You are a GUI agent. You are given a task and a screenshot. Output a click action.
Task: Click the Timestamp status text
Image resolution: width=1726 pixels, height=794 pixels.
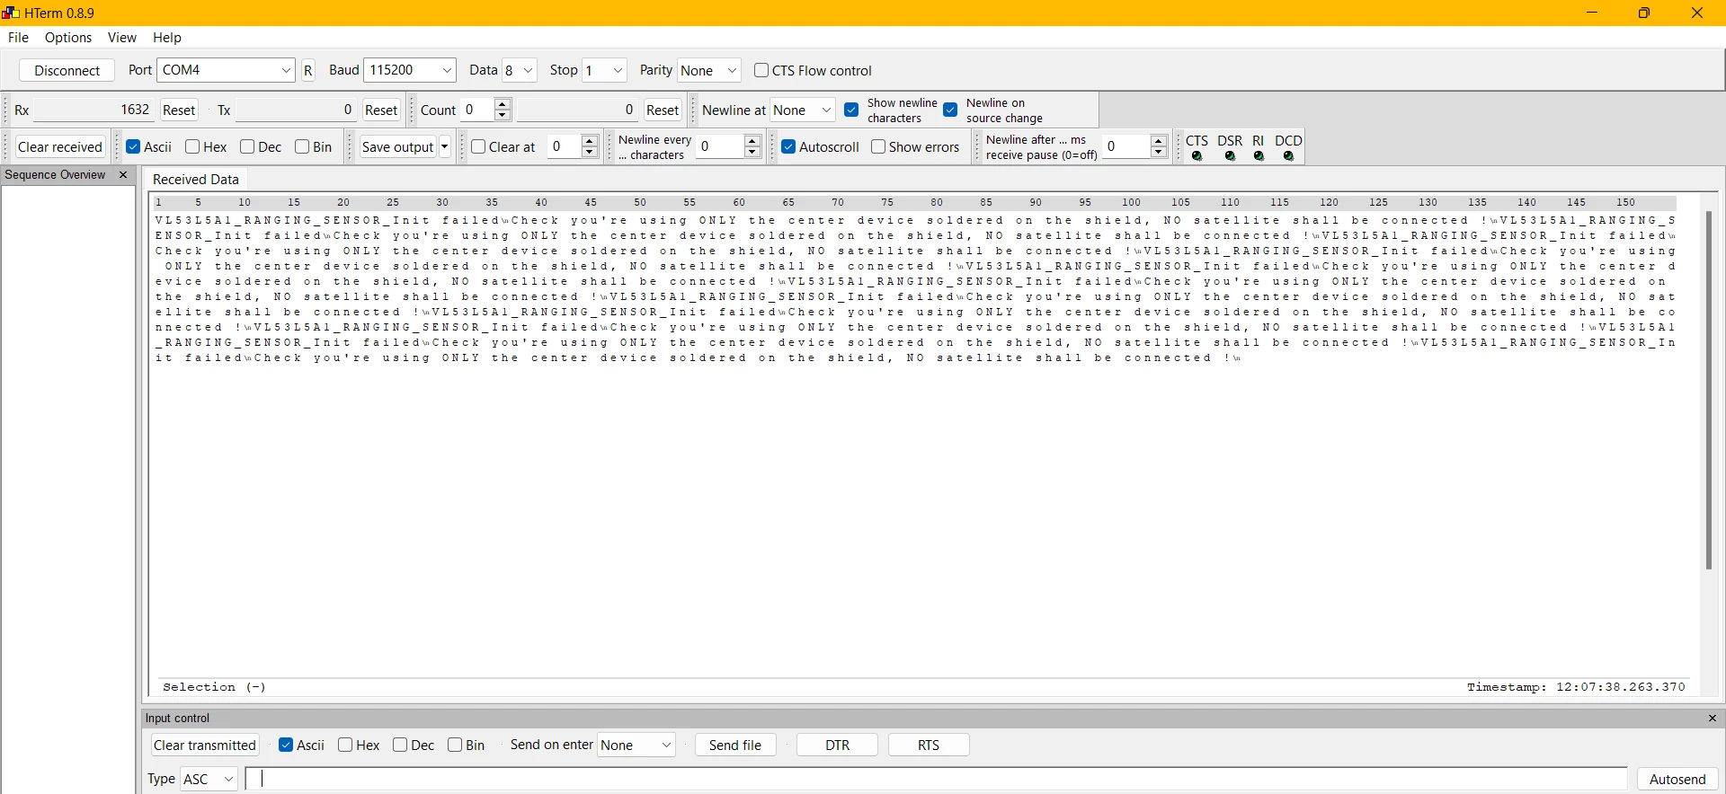point(1576,687)
